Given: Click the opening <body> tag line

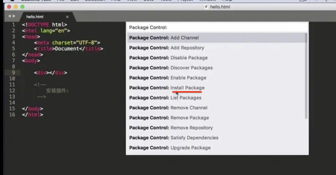Looking at the screenshot, I should pyautogui.click(x=31, y=61).
